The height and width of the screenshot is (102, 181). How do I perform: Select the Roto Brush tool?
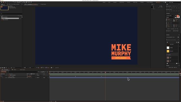click(x=29, y=2)
